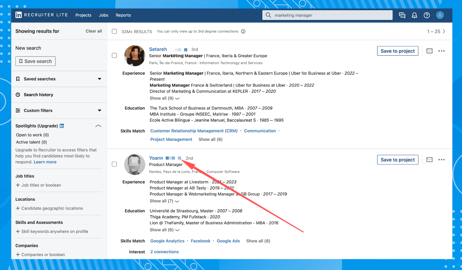Click plus icon for Companies filter

tap(18, 255)
